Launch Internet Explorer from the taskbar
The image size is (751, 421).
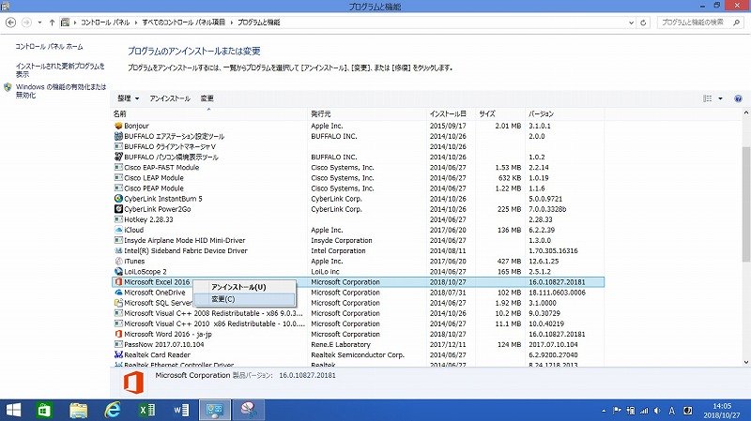coord(113,411)
